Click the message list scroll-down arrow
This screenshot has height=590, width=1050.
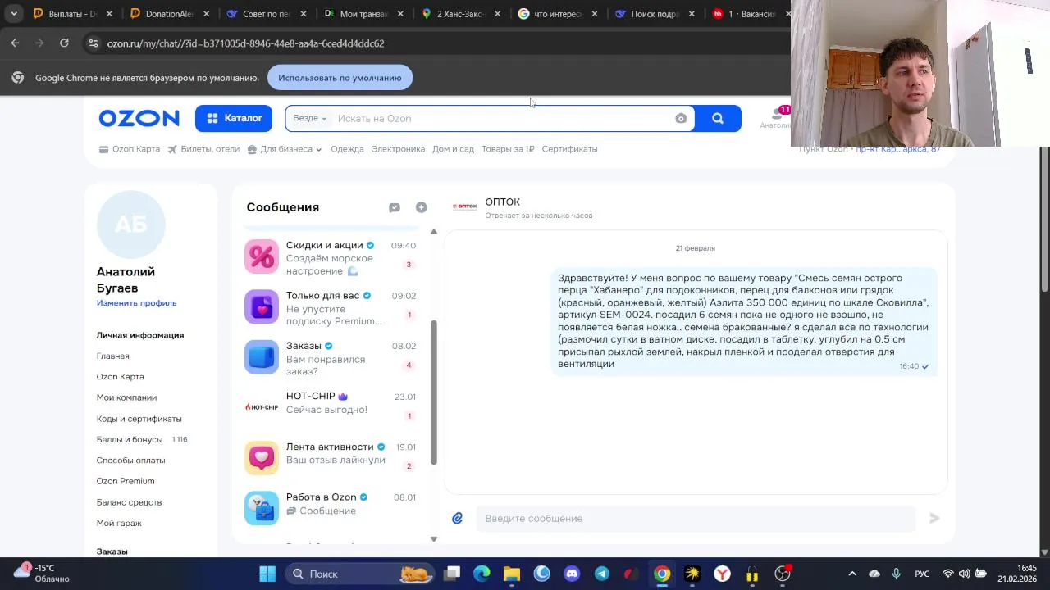pyautogui.click(x=434, y=539)
